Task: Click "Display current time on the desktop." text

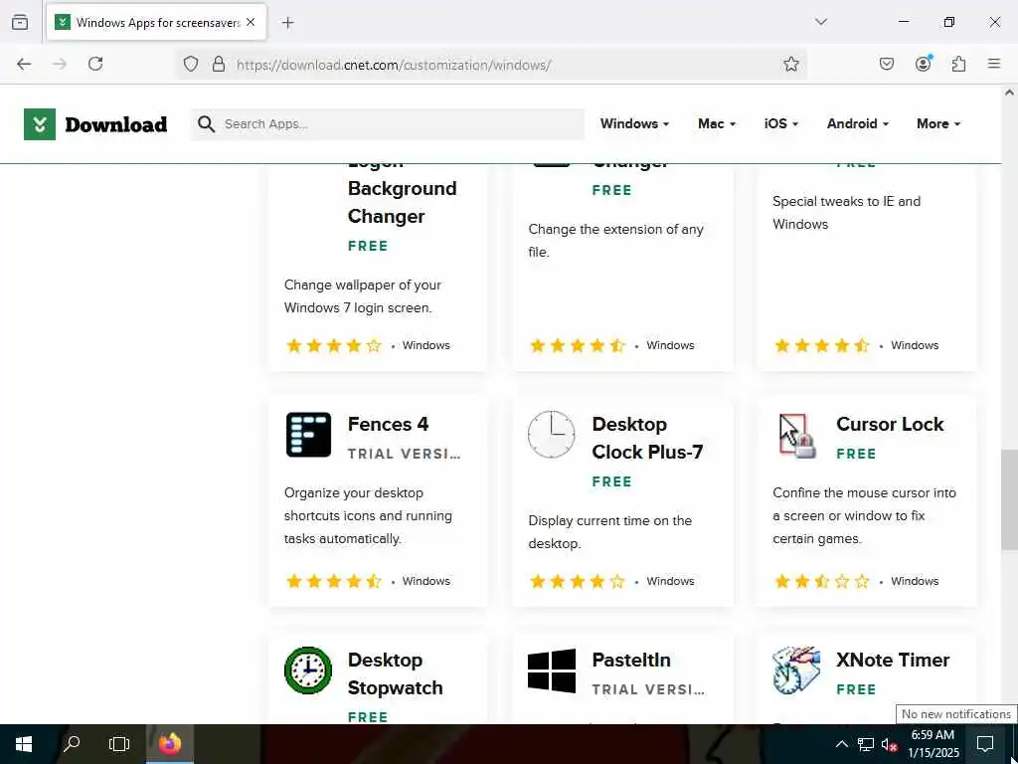Action: tap(609, 532)
